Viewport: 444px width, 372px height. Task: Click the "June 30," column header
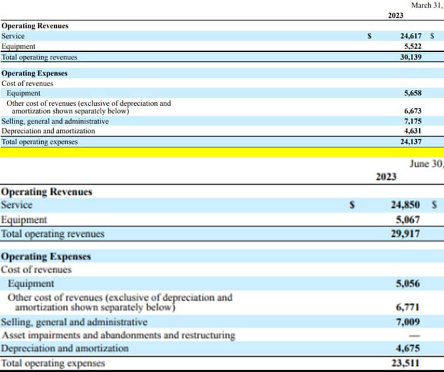tap(427, 164)
